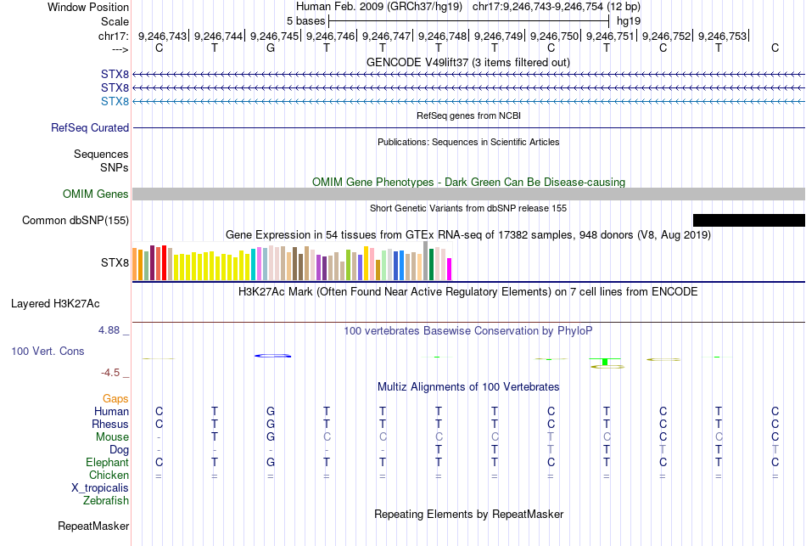Click the 4.88 conservation upper limit value

click(x=109, y=330)
